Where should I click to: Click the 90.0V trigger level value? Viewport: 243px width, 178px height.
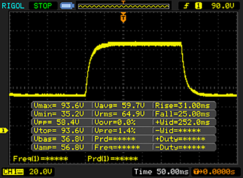pyautogui.click(x=223, y=6)
